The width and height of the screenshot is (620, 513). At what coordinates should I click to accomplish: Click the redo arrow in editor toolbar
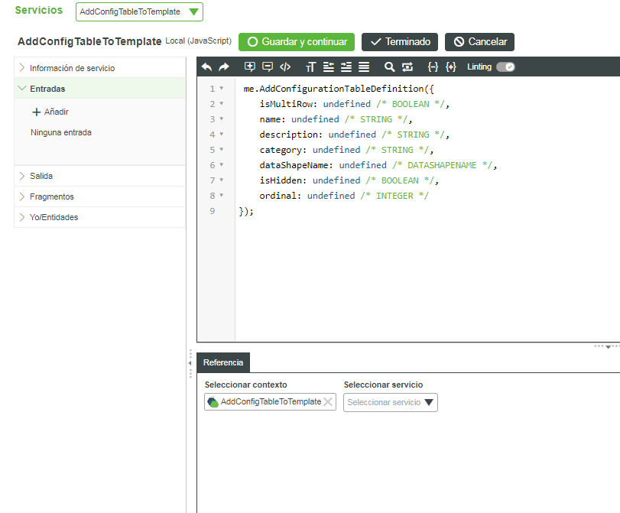coord(224,67)
